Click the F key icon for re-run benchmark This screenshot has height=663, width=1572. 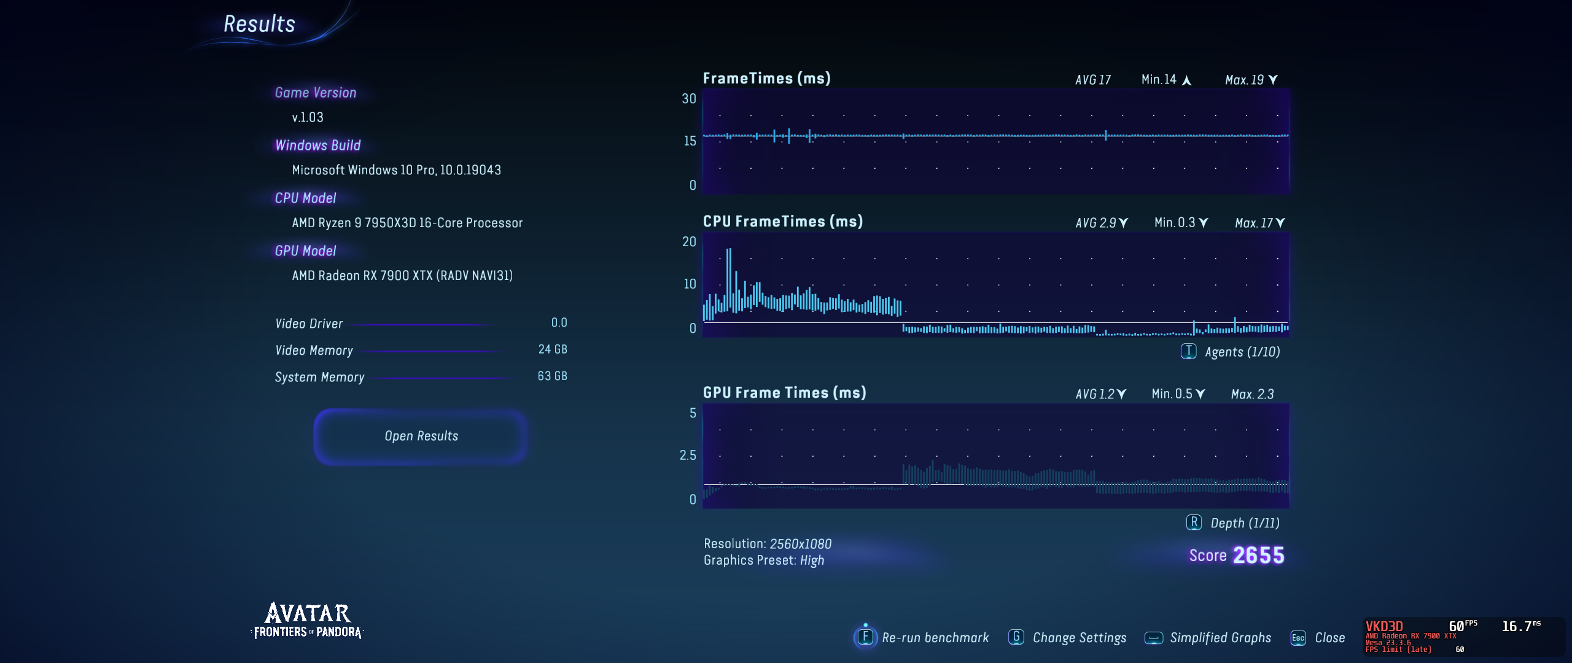tap(865, 637)
